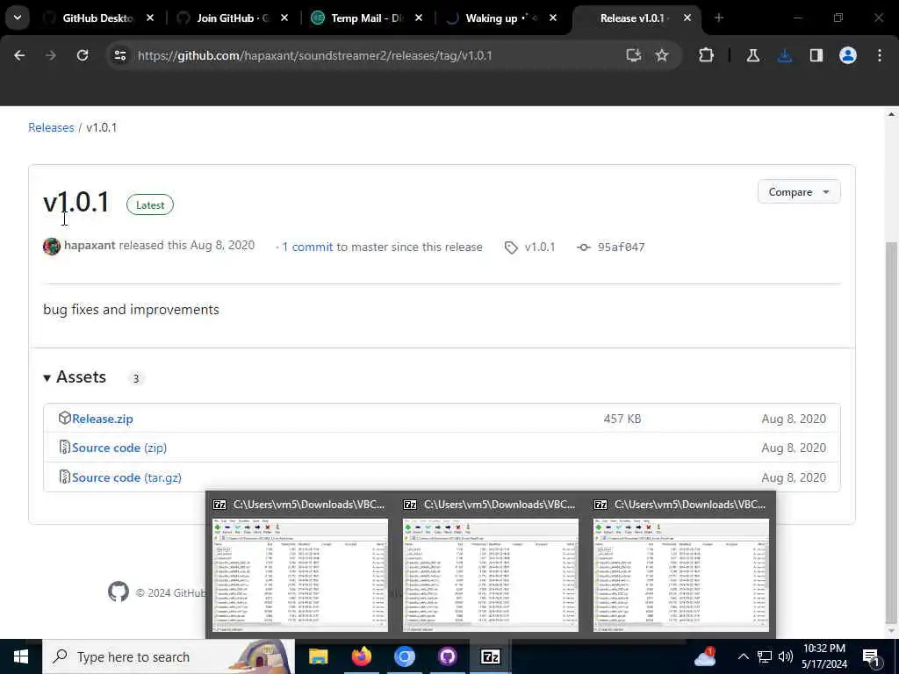Click the 7-Zip taskbar icon
Viewport: 899px width, 674px height.
(x=490, y=656)
